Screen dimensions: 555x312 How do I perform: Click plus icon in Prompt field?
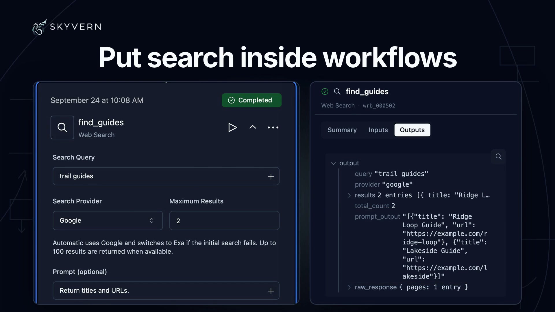click(x=271, y=291)
